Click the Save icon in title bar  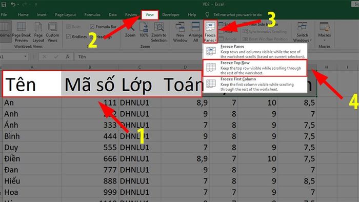[4, 4]
